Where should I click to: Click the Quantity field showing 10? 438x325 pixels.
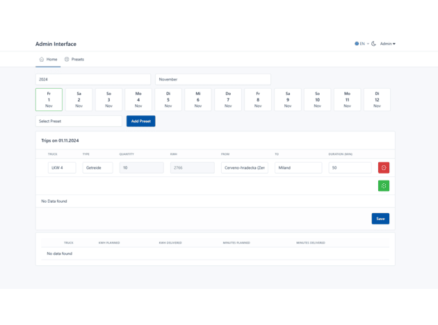[142, 167]
